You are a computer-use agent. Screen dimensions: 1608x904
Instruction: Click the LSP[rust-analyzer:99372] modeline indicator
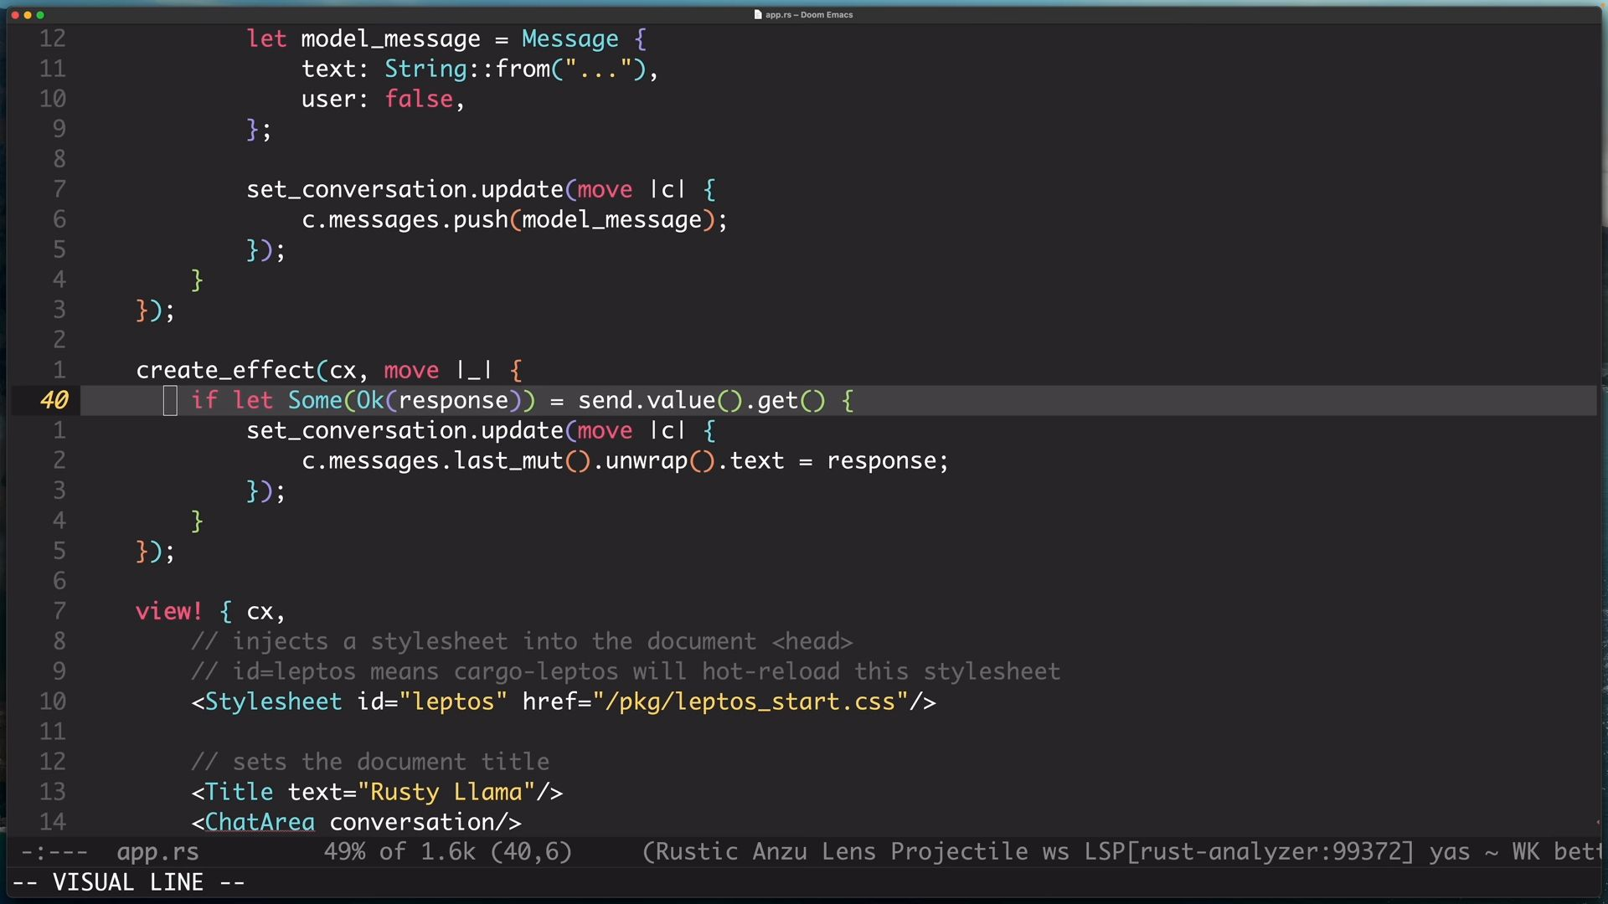[1249, 852]
